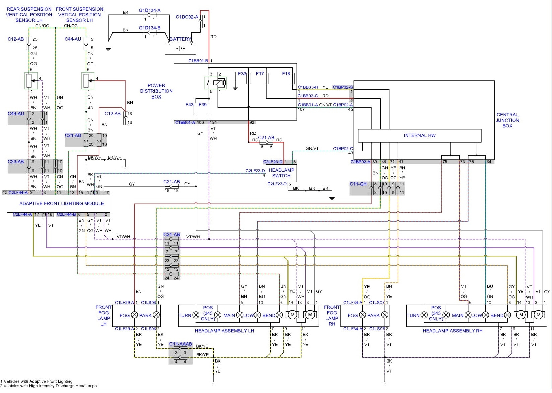Viewport: 552px width, 393px height.
Task: Select the TURN lamp symbol in Headlamp Assembly RH
Action: click(424, 315)
